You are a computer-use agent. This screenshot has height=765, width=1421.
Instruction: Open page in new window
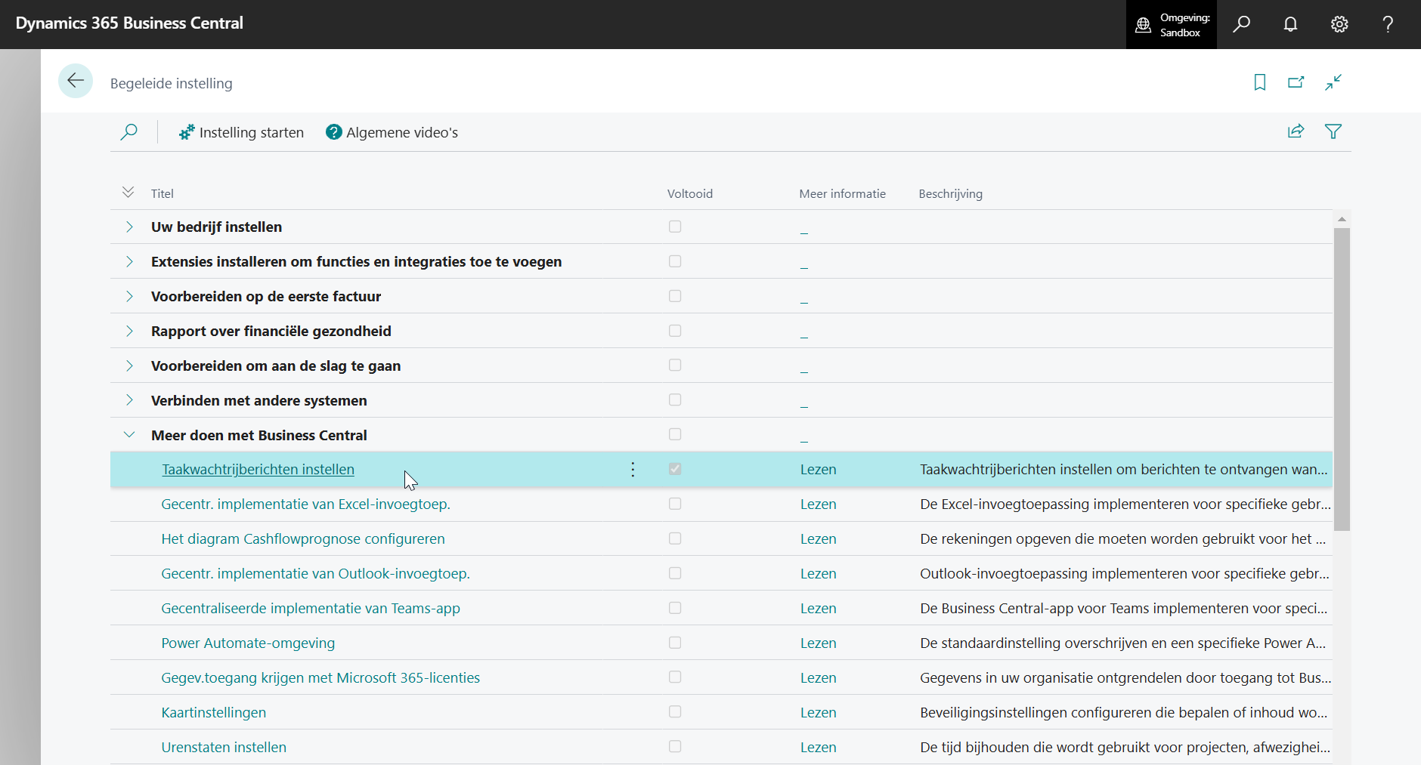click(x=1296, y=82)
